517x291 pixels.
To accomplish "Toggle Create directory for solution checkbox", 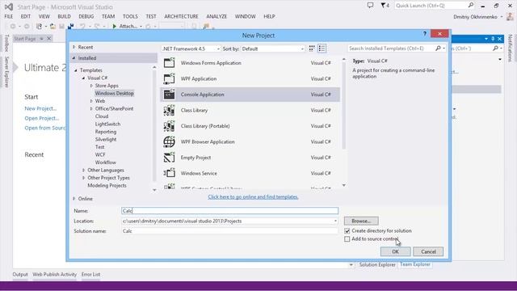I will [x=347, y=231].
